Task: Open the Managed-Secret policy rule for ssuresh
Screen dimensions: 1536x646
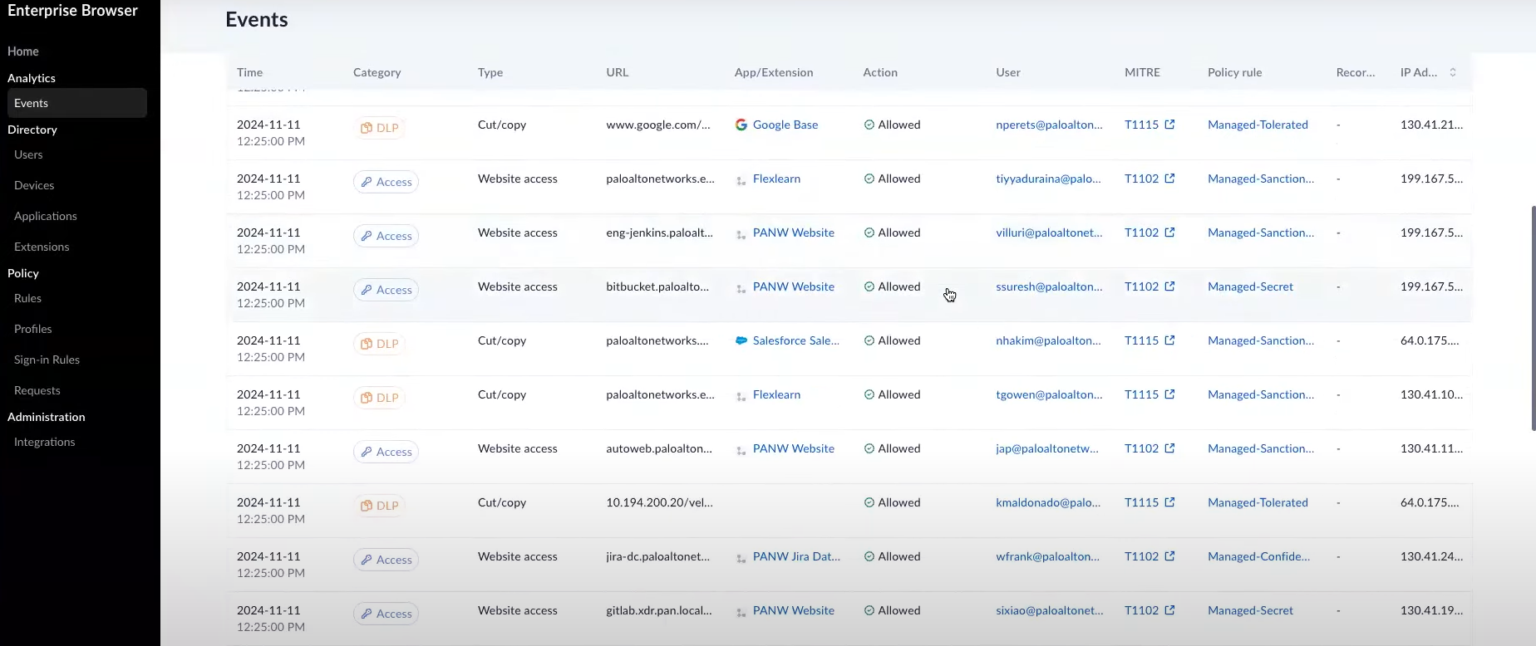Action: (1250, 286)
